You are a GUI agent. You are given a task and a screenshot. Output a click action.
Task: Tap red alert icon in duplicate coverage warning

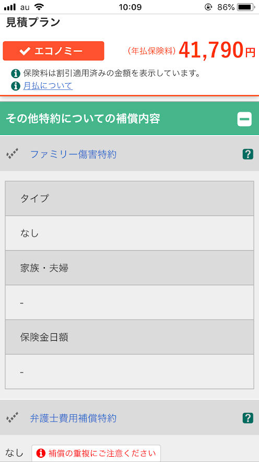click(x=42, y=453)
